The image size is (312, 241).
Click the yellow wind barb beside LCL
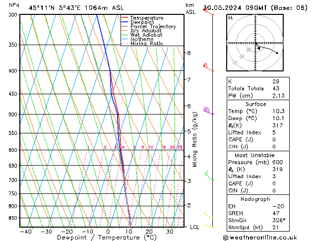pos(208,226)
